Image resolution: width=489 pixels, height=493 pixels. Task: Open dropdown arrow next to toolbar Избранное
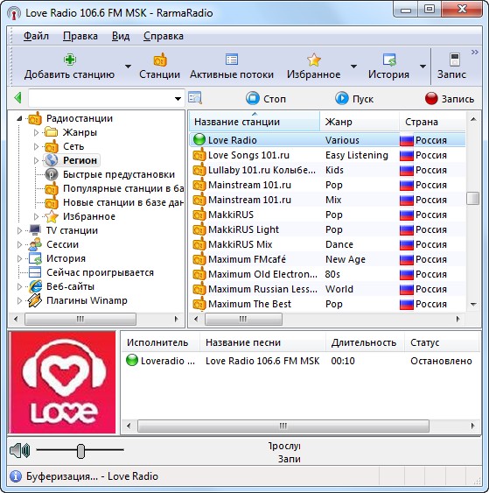pos(354,67)
